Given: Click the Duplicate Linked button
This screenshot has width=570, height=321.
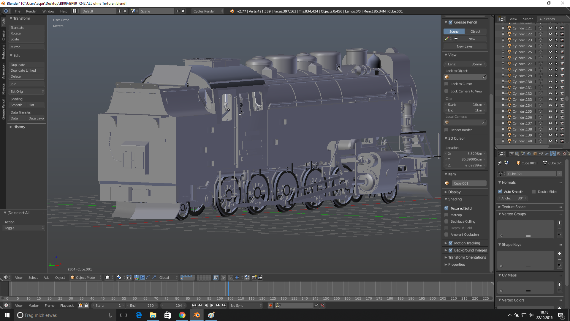Looking at the screenshot, I should tap(27, 70).
